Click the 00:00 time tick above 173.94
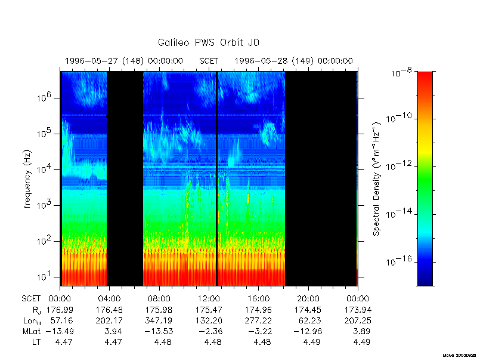Image resolution: width=477 pixels, height=358 pixels. [358, 299]
